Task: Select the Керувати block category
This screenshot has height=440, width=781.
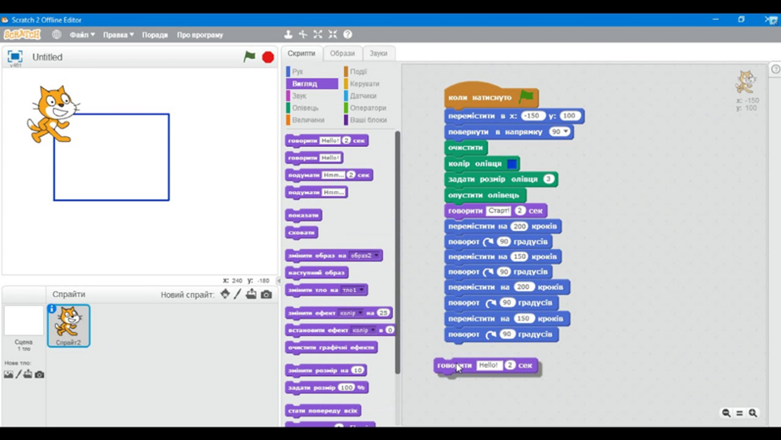Action: [364, 84]
